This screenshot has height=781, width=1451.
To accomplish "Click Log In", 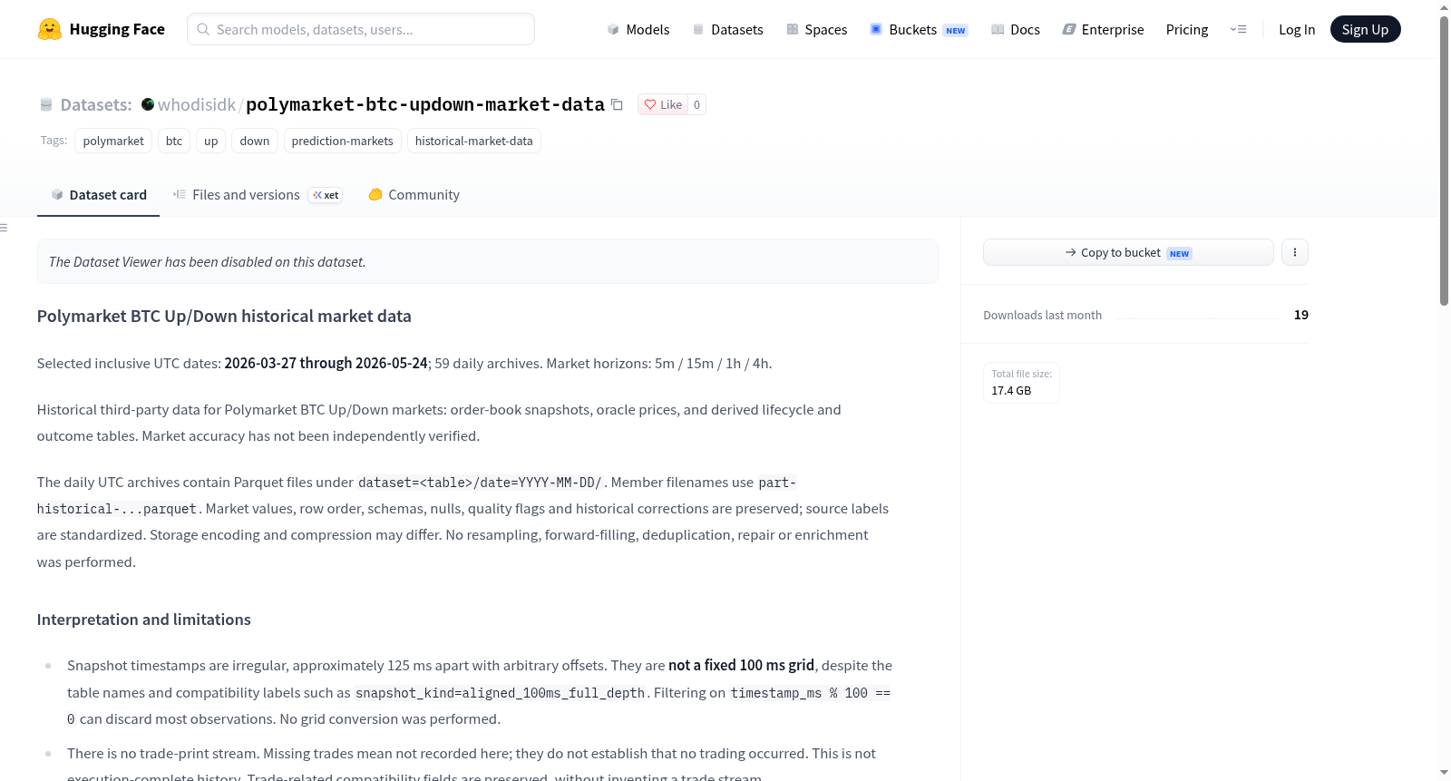I will click(1297, 29).
